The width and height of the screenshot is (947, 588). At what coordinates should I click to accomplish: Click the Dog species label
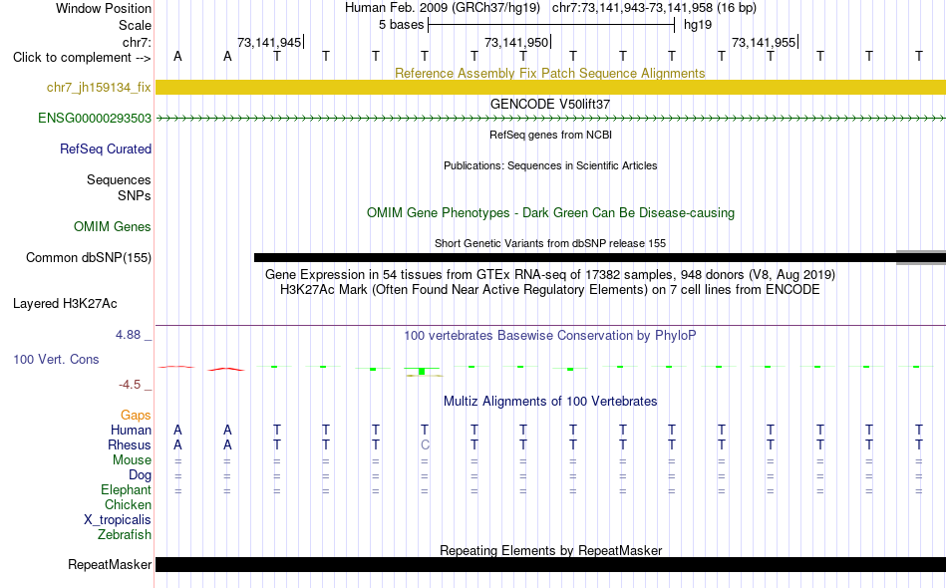click(140, 475)
